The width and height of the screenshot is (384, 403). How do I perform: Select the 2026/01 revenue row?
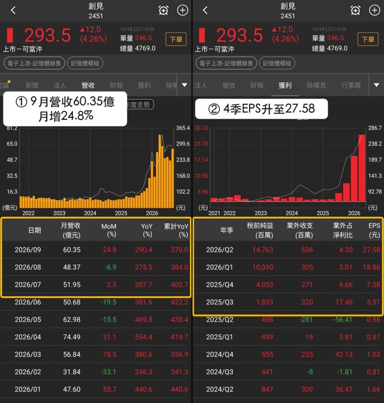coord(96,390)
